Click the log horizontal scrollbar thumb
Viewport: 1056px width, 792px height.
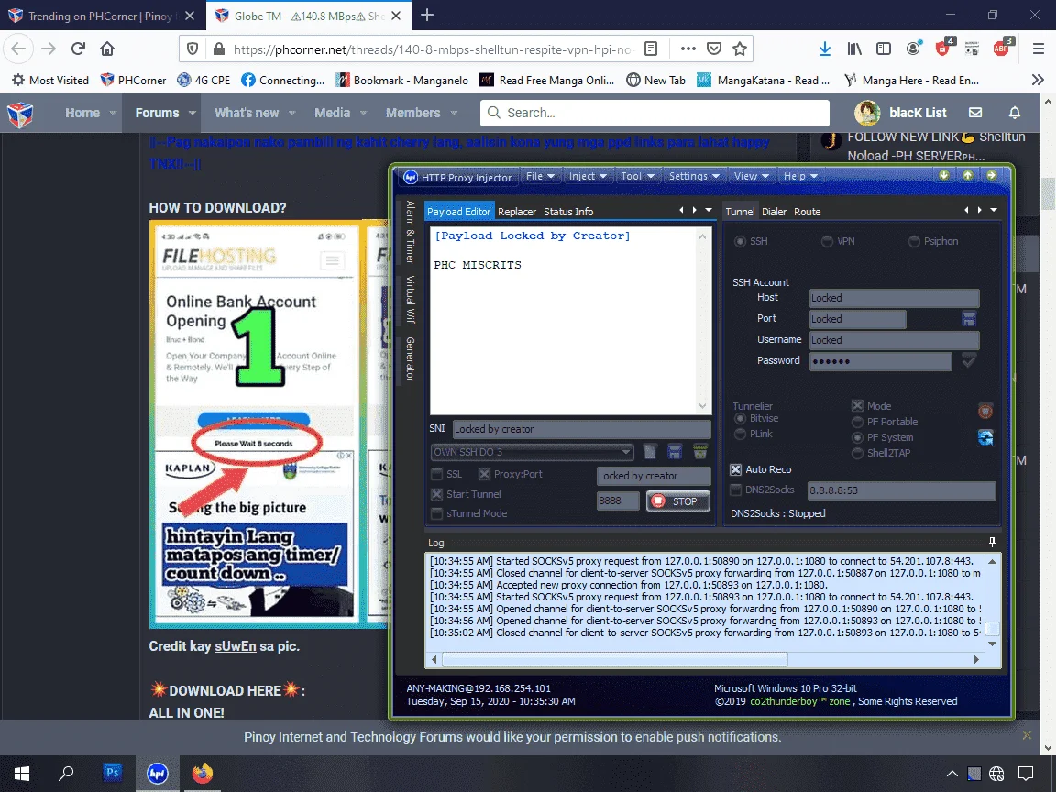(614, 659)
